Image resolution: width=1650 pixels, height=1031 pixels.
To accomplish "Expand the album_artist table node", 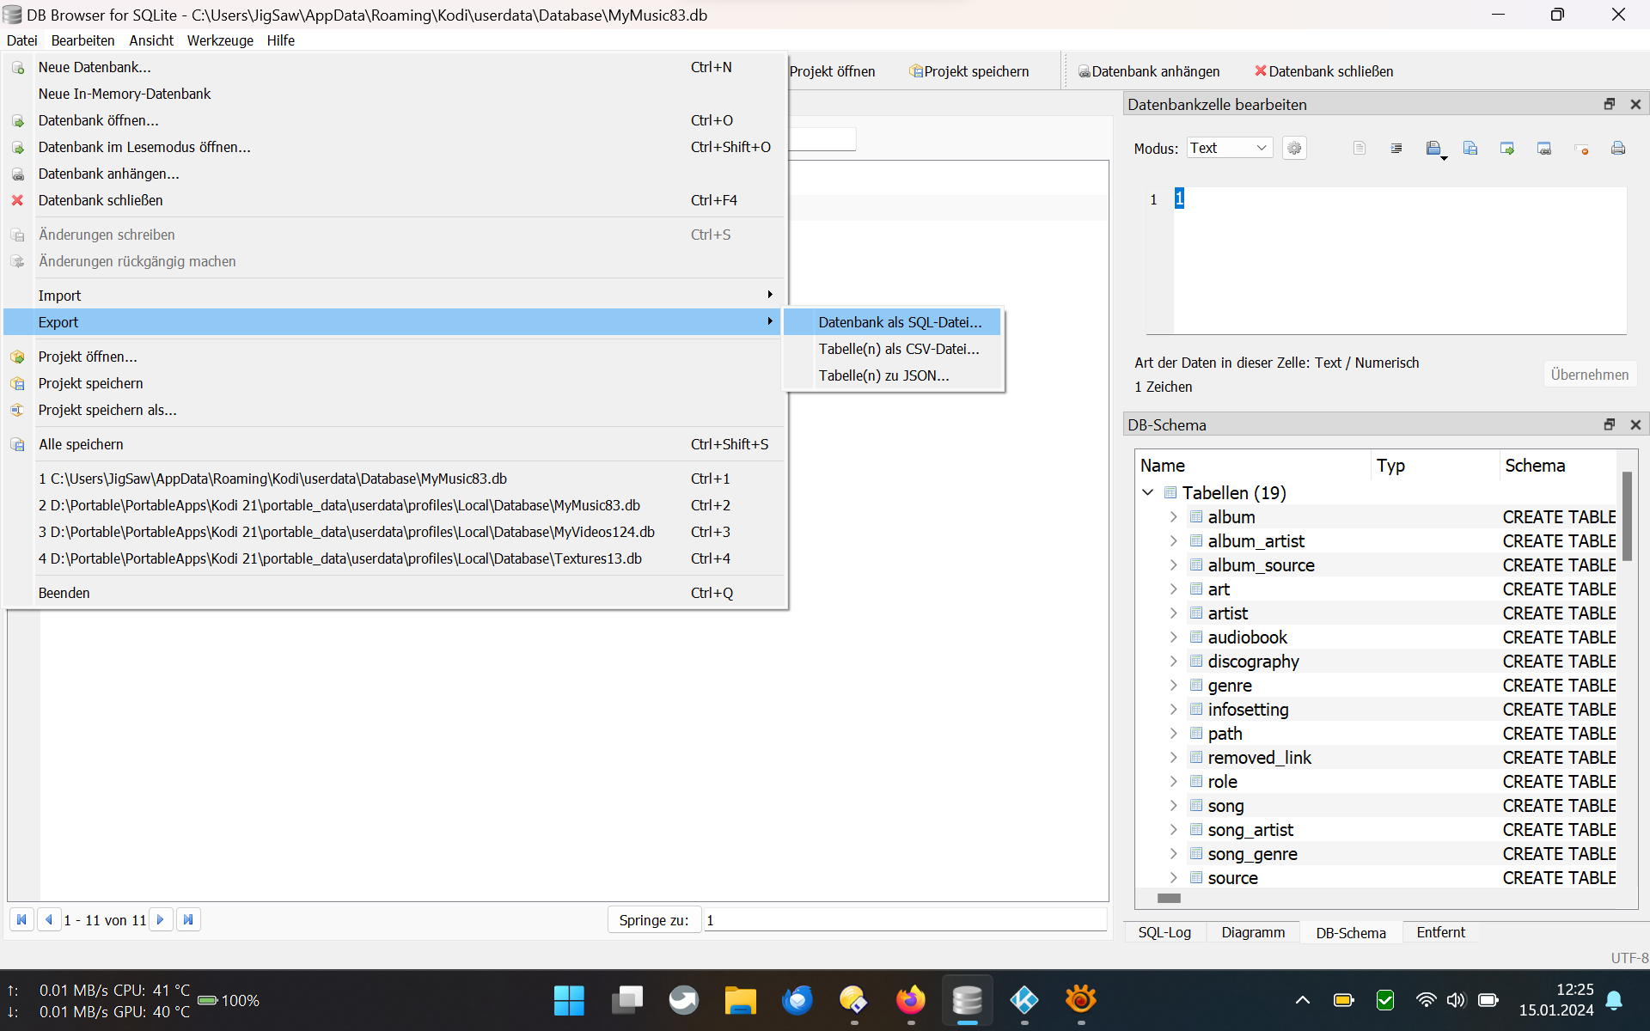I will (1173, 540).
